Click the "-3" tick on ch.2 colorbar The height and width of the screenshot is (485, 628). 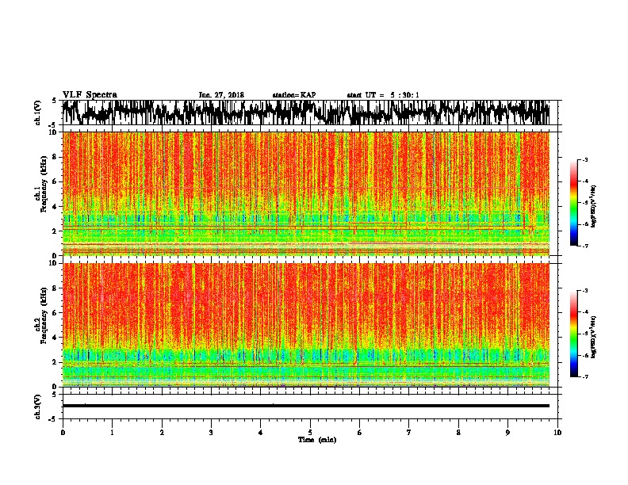pos(584,291)
